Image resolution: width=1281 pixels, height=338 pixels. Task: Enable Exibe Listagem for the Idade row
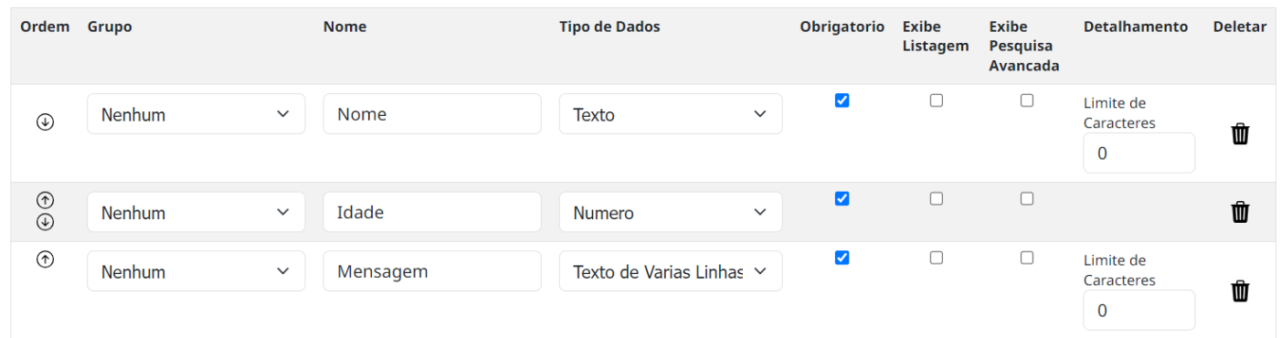pos(937,198)
